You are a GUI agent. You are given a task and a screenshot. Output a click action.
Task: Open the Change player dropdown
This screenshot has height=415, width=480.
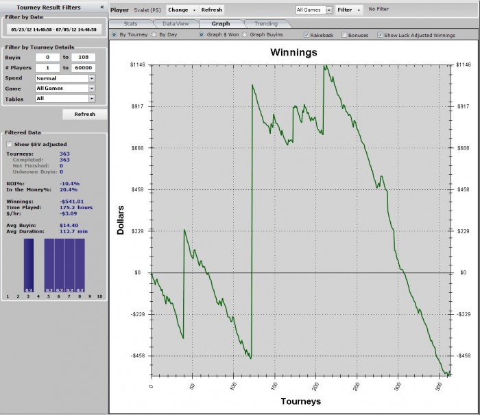coord(182,10)
